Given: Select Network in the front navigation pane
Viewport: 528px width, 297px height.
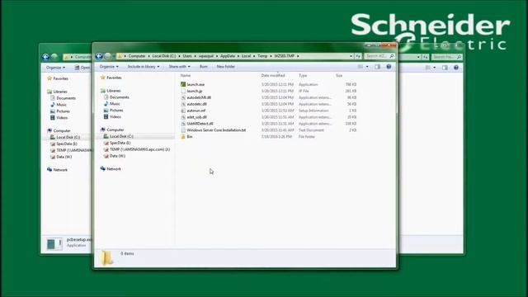Looking at the screenshot, I should (x=114, y=169).
